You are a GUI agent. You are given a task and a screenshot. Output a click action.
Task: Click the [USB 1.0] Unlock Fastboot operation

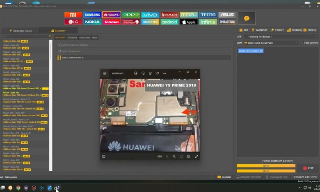tap(144, 45)
